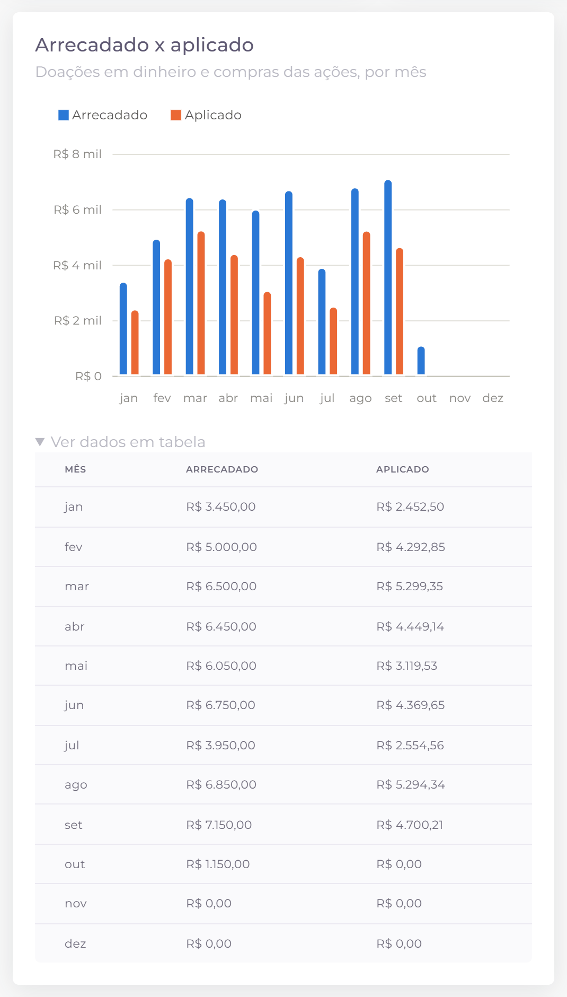Select the orange Aplicado bar for mar
Viewport: 567px width, 997px height.
pyautogui.click(x=201, y=303)
